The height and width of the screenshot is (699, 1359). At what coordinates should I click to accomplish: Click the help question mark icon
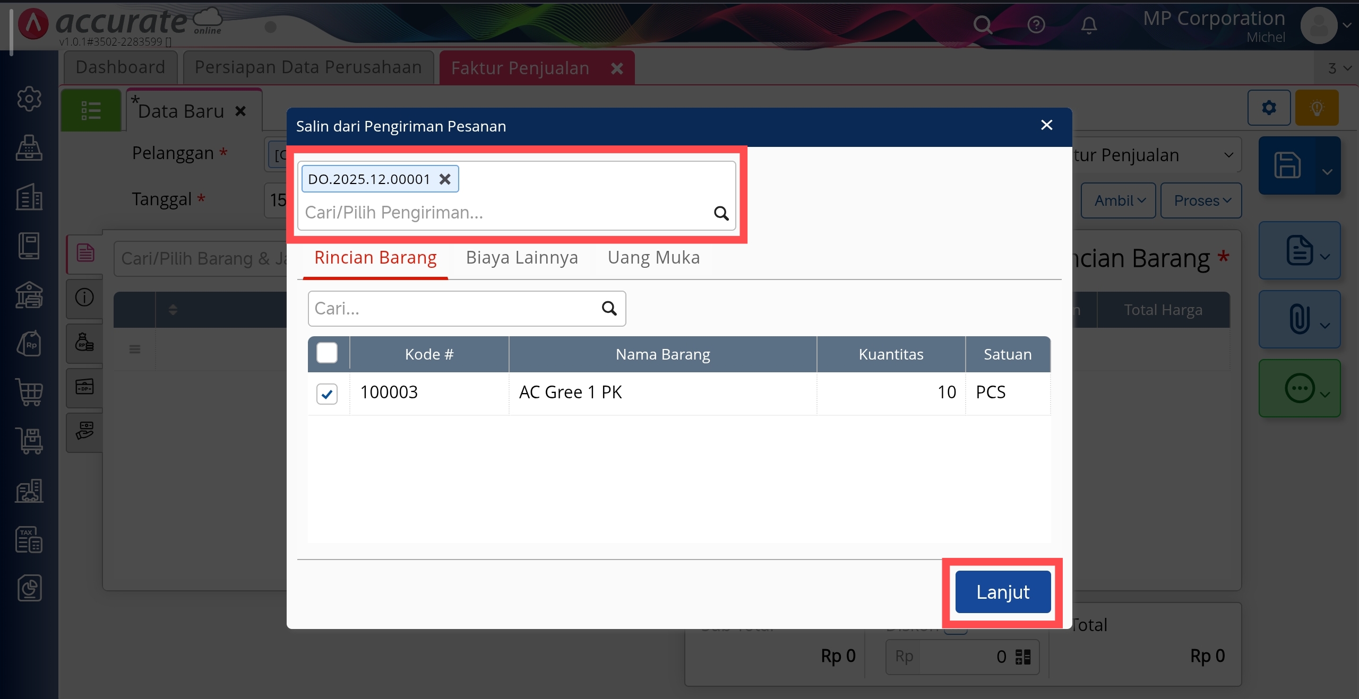(x=1036, y=25)
